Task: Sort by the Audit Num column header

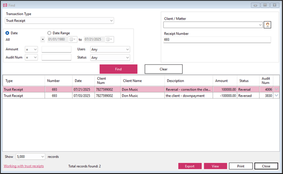Action: (266, 81)
